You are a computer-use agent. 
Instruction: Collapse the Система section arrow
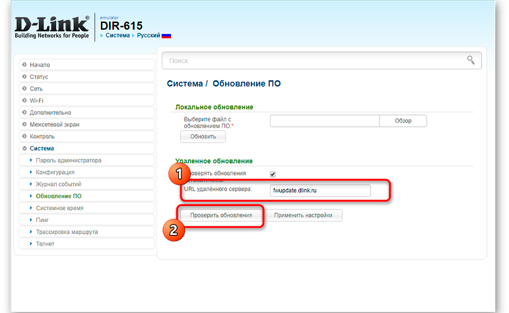point(24,149)
